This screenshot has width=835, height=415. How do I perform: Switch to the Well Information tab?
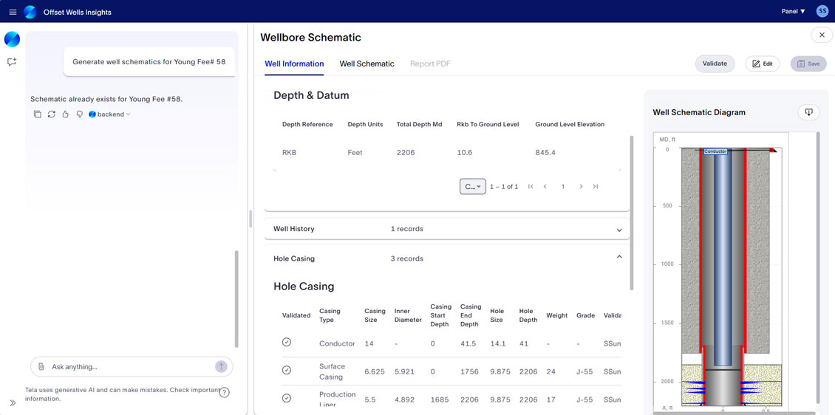tap(294, 64)
